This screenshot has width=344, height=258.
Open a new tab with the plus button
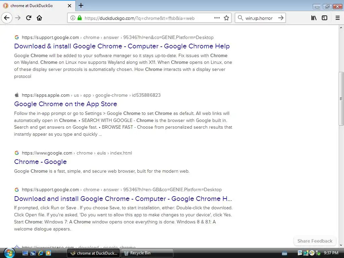tap(81, 5)
